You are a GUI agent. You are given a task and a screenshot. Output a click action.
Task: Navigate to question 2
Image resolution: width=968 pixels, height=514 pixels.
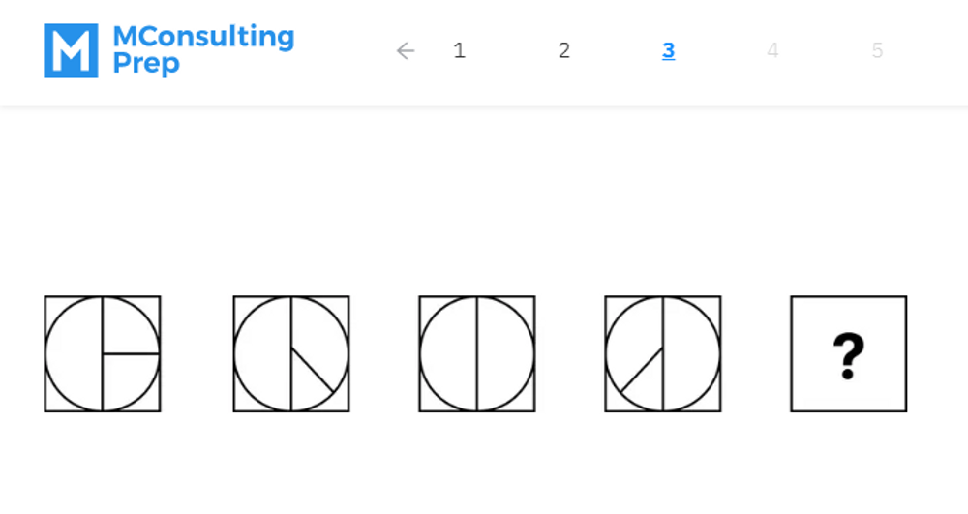click(564, 51)
